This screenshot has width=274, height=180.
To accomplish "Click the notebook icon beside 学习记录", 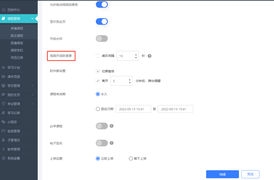I will pos(3,113).
